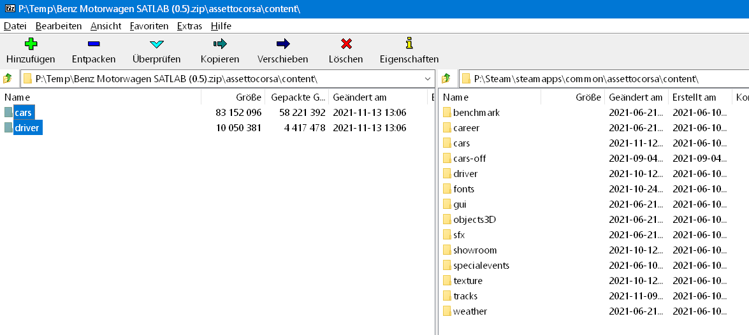Click packed size 58 221 392
Screen dimensions: 749x335
[302, 113]
